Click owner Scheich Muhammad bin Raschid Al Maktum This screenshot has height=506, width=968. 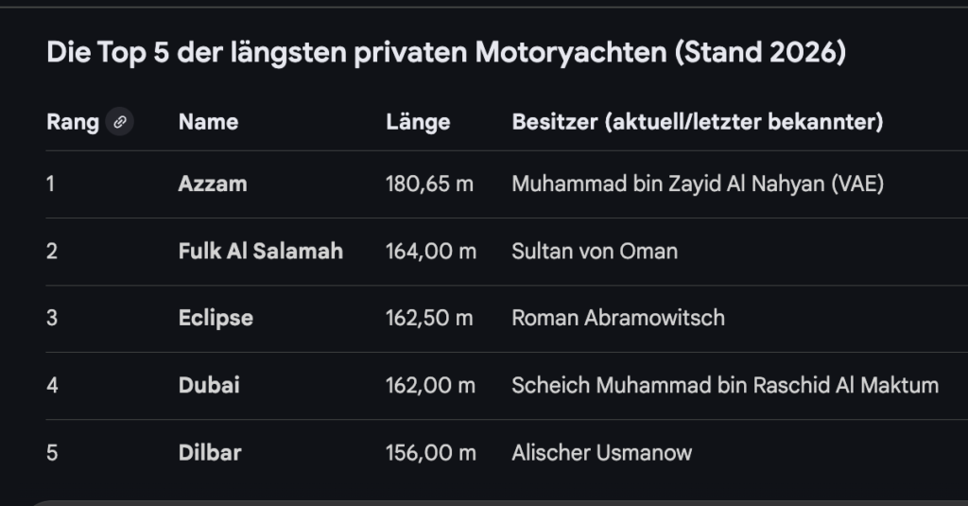pos(724,385)
